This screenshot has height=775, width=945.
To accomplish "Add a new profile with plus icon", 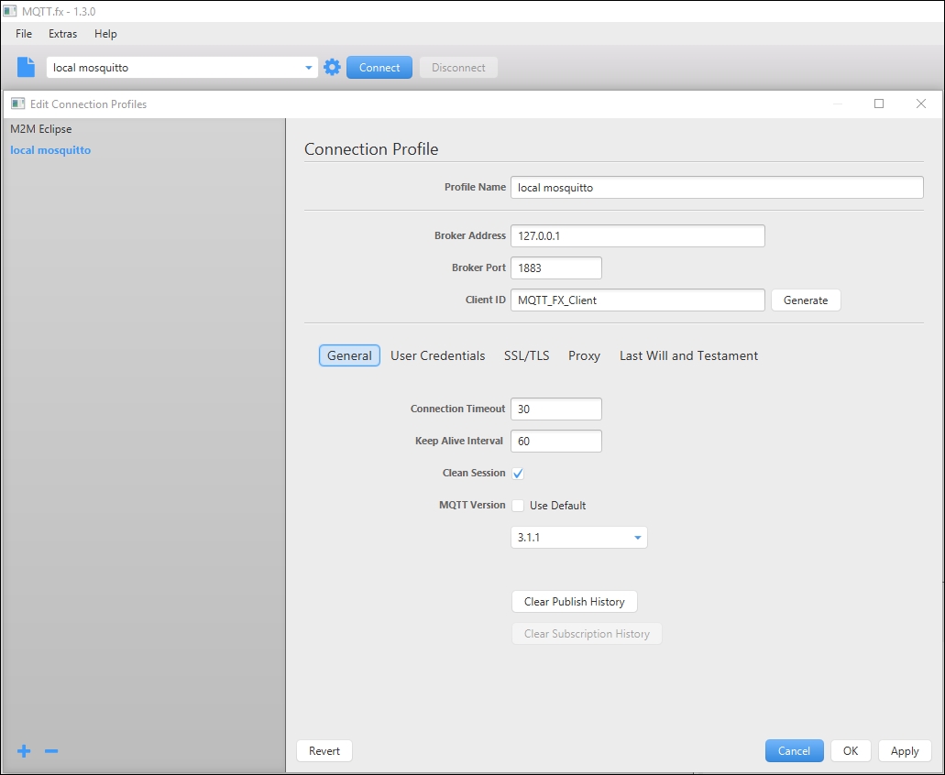I will 24,751.
